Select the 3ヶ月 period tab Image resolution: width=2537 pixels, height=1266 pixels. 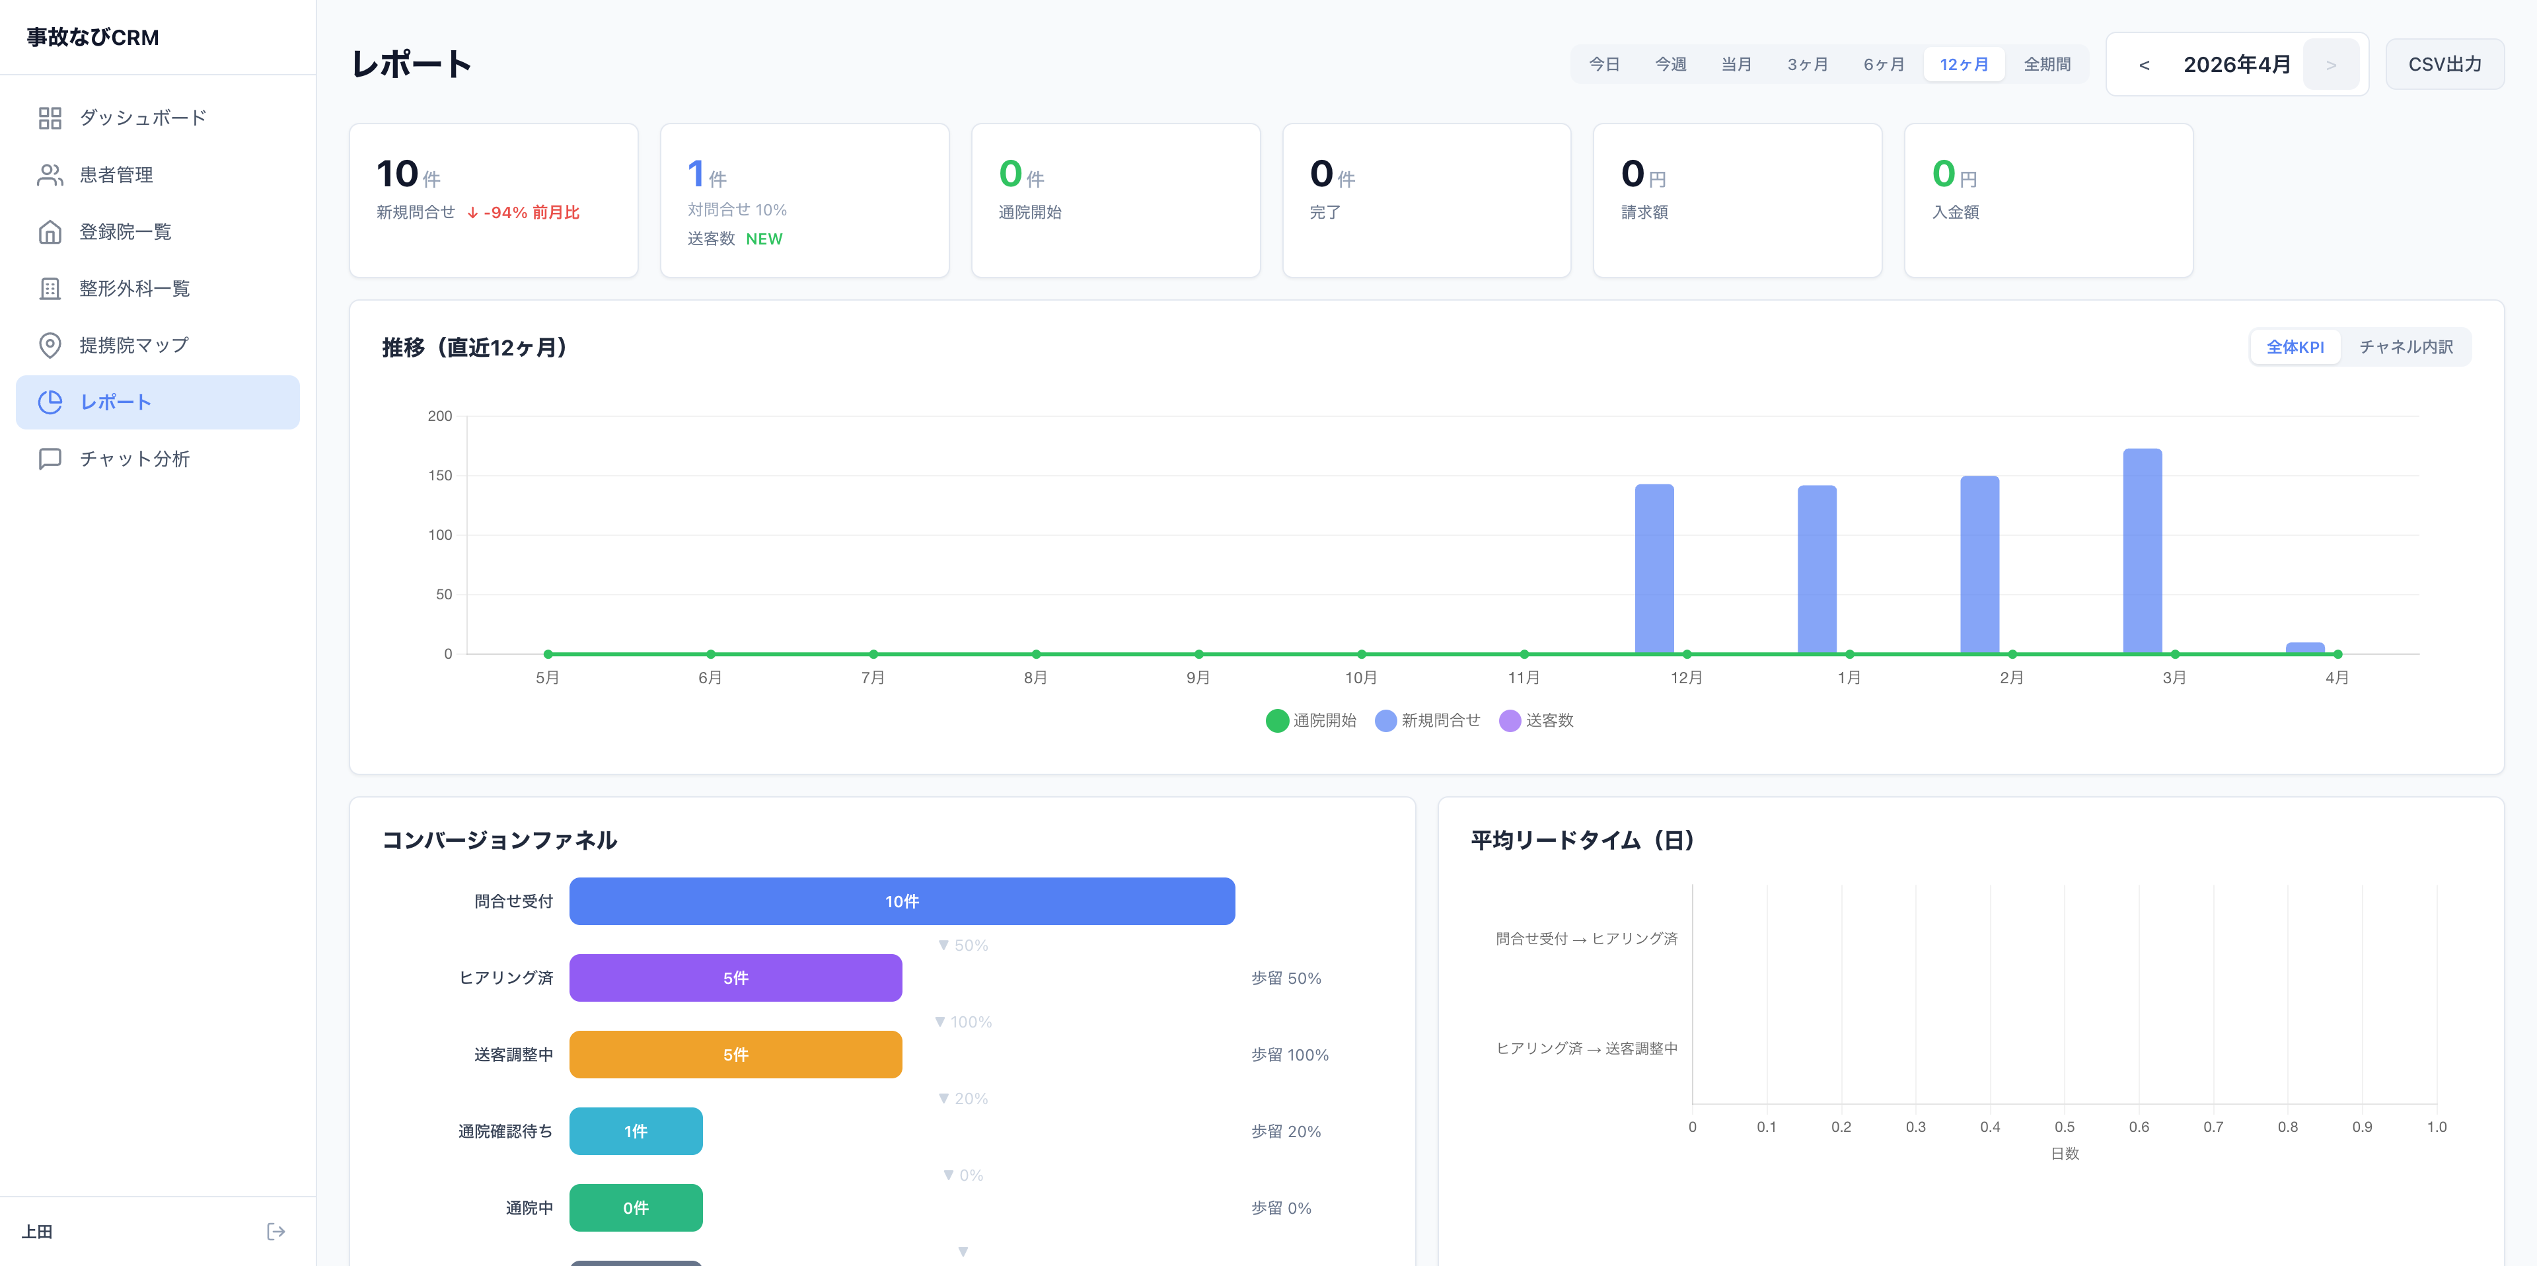pos(1807,65)
